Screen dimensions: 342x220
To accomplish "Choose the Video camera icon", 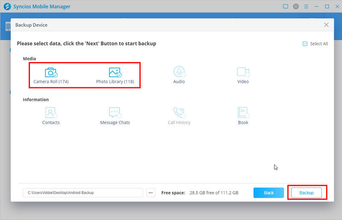I will pyautogui.click(x=243, y=72).
